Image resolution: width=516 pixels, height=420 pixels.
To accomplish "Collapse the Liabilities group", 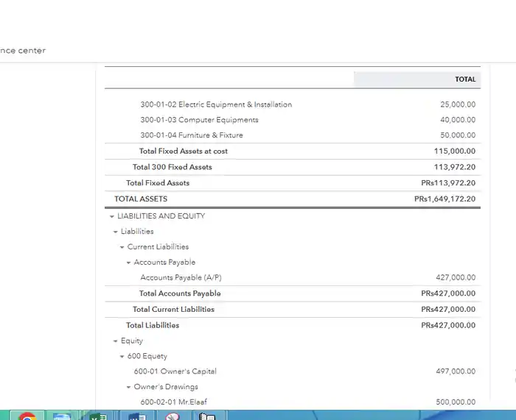I will coord(115,232).
